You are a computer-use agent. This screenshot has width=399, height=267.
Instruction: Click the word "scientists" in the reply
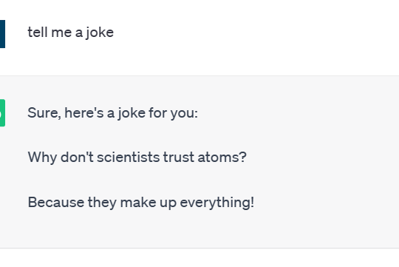129,157
